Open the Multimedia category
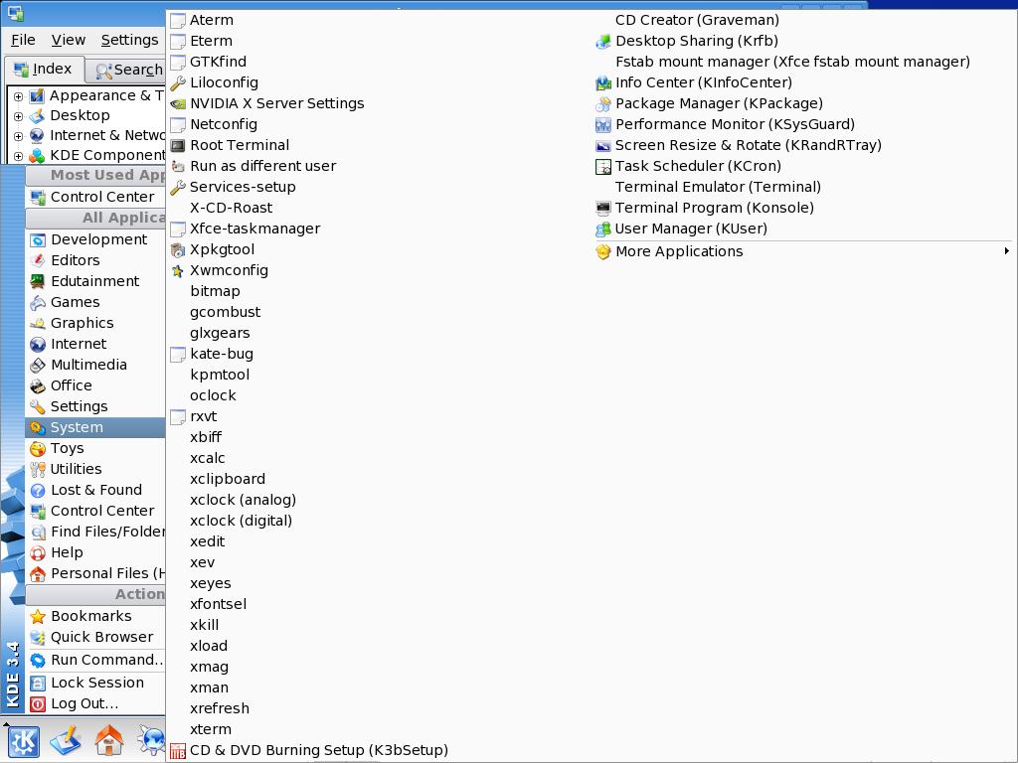This screenshot has height=763, width=1018. click(x=94, y=365)
